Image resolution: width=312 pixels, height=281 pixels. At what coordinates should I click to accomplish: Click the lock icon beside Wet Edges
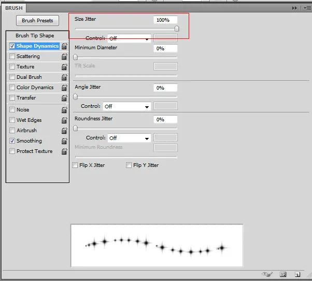[x=64, y=120]
